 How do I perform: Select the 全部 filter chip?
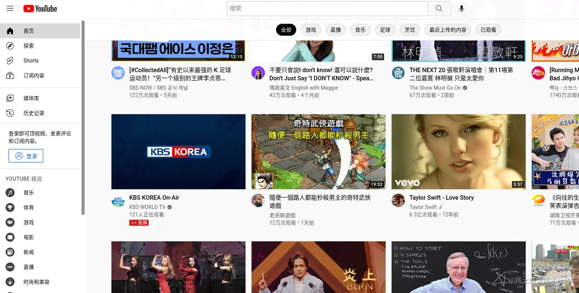click(286, 30)
